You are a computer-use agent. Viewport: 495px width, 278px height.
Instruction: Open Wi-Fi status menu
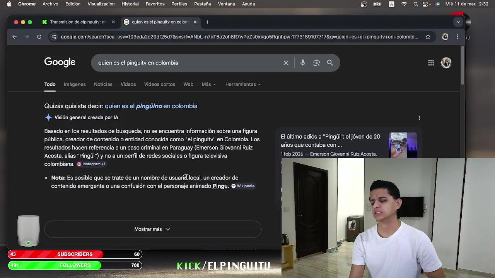coord(404,4)
